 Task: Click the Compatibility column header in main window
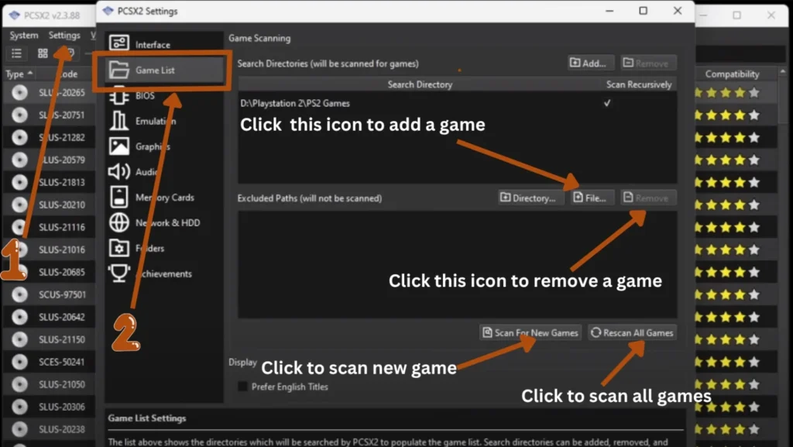click(732, 74)
